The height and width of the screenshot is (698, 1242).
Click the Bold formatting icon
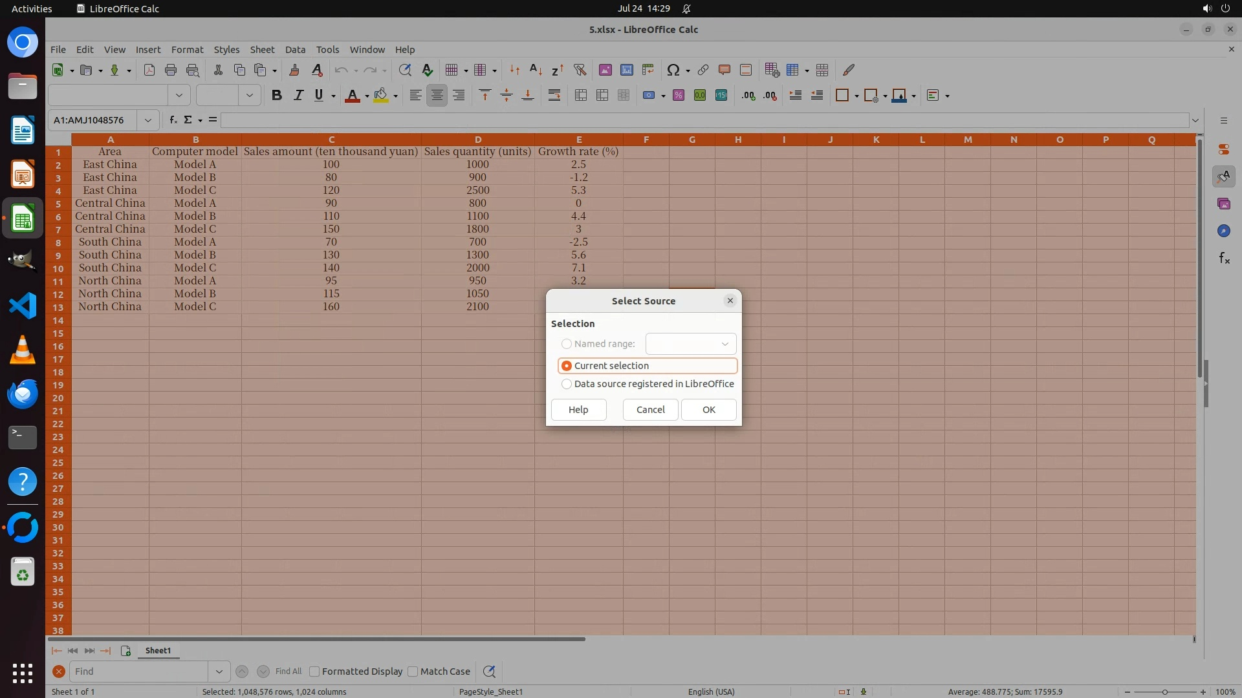(277, 96)
